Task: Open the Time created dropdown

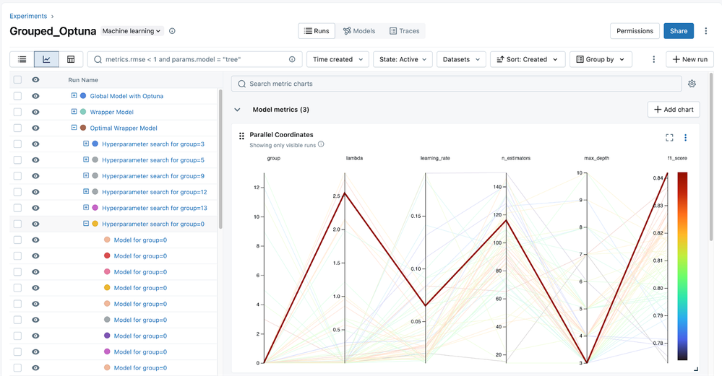Action: click(x=338, y=59)
